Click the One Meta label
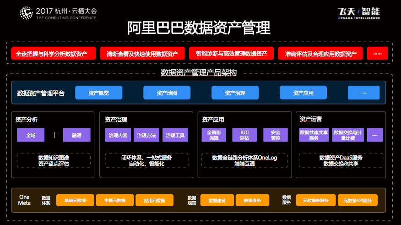The image size is (401, 225). pyautogui.click(x=24, y=200)
